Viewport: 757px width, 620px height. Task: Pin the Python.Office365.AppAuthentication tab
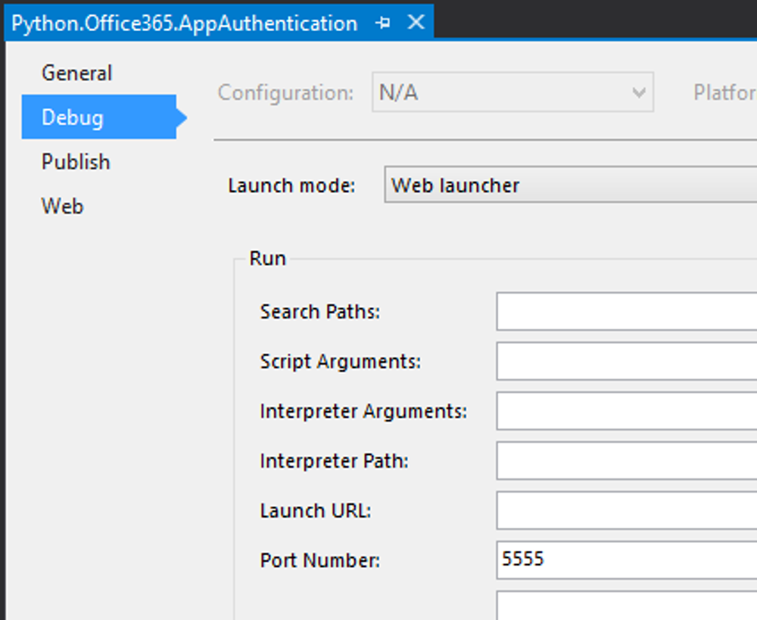(383, 23)
